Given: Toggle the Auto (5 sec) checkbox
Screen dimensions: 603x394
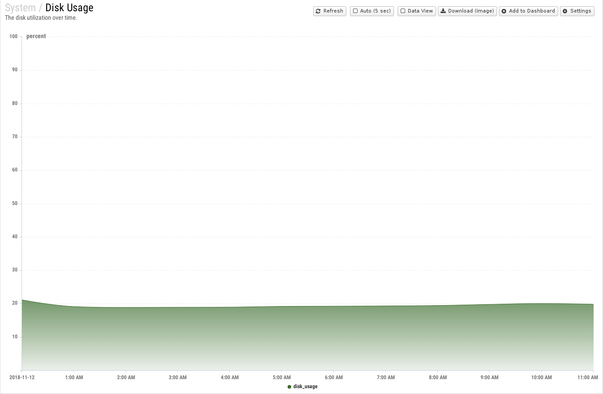Looking at the screenshot, I should point(355,11).
